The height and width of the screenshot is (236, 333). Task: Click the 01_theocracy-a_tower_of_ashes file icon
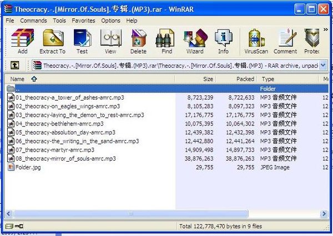(11, 98)
